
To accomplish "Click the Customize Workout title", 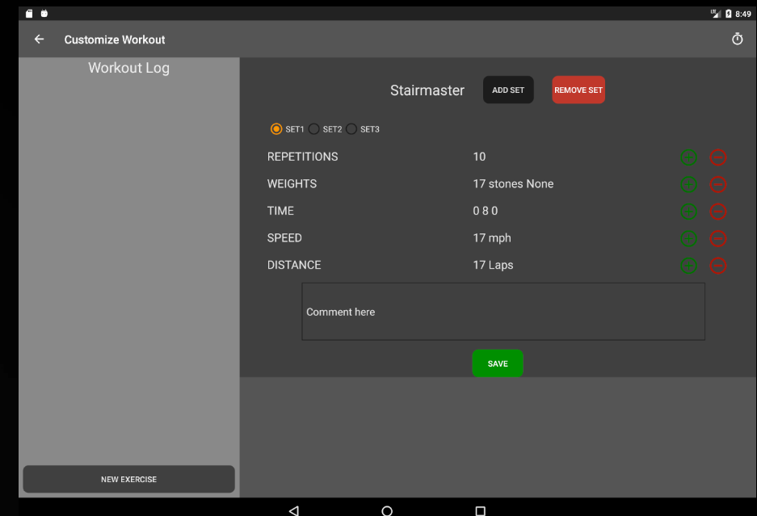I will pyautogui.click(x=115, y=40).
